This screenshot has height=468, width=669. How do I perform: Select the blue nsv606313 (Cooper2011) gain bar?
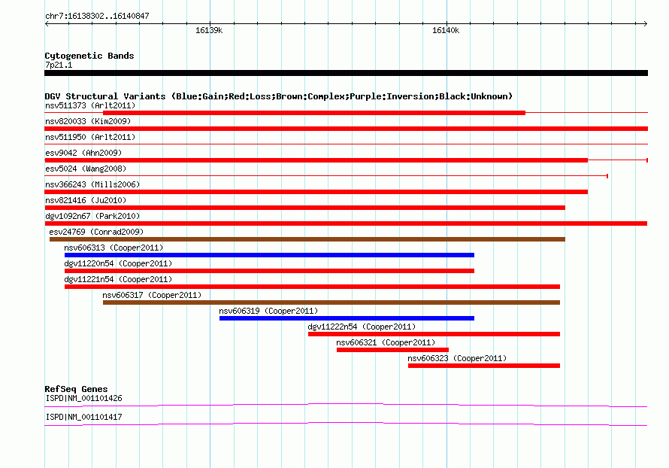[x=269, y=255]
